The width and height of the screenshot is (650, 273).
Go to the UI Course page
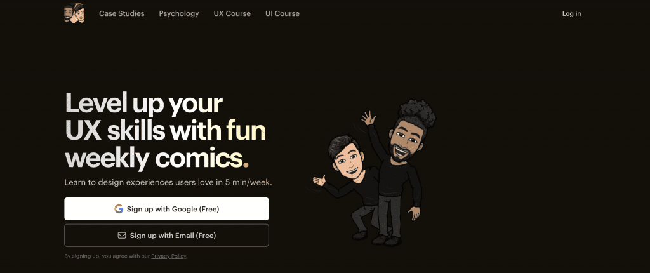coord(282,14)
